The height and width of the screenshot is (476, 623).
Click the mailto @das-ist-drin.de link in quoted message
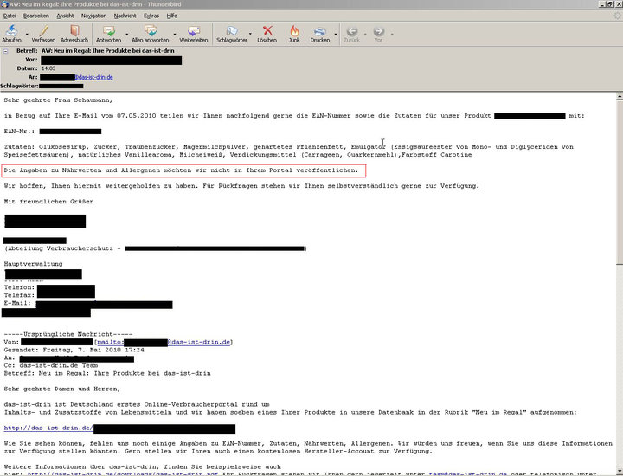(199, 342)
